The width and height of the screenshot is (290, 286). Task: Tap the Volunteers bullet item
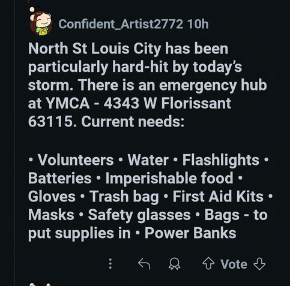76,160
